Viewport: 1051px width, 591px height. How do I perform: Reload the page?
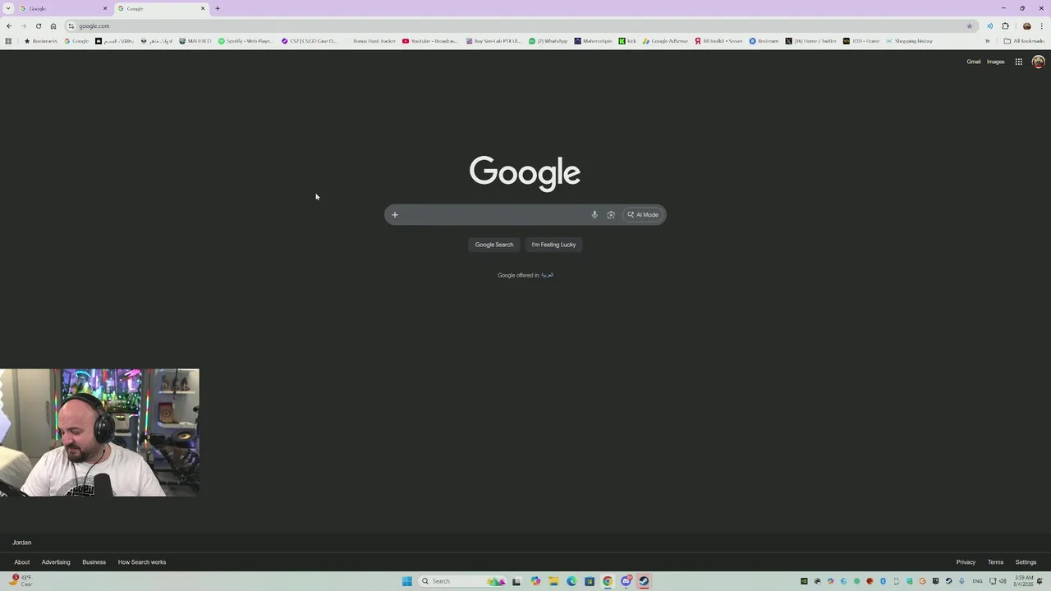click(39, 25)
